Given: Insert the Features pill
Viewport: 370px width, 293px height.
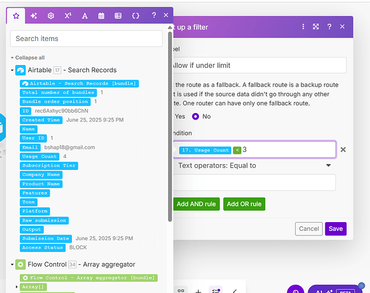Looking at the screenshot, I should 35,193.
